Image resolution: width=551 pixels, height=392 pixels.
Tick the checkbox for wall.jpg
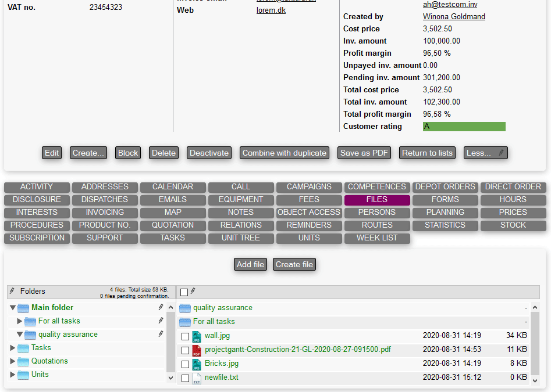tap(185, 336)
